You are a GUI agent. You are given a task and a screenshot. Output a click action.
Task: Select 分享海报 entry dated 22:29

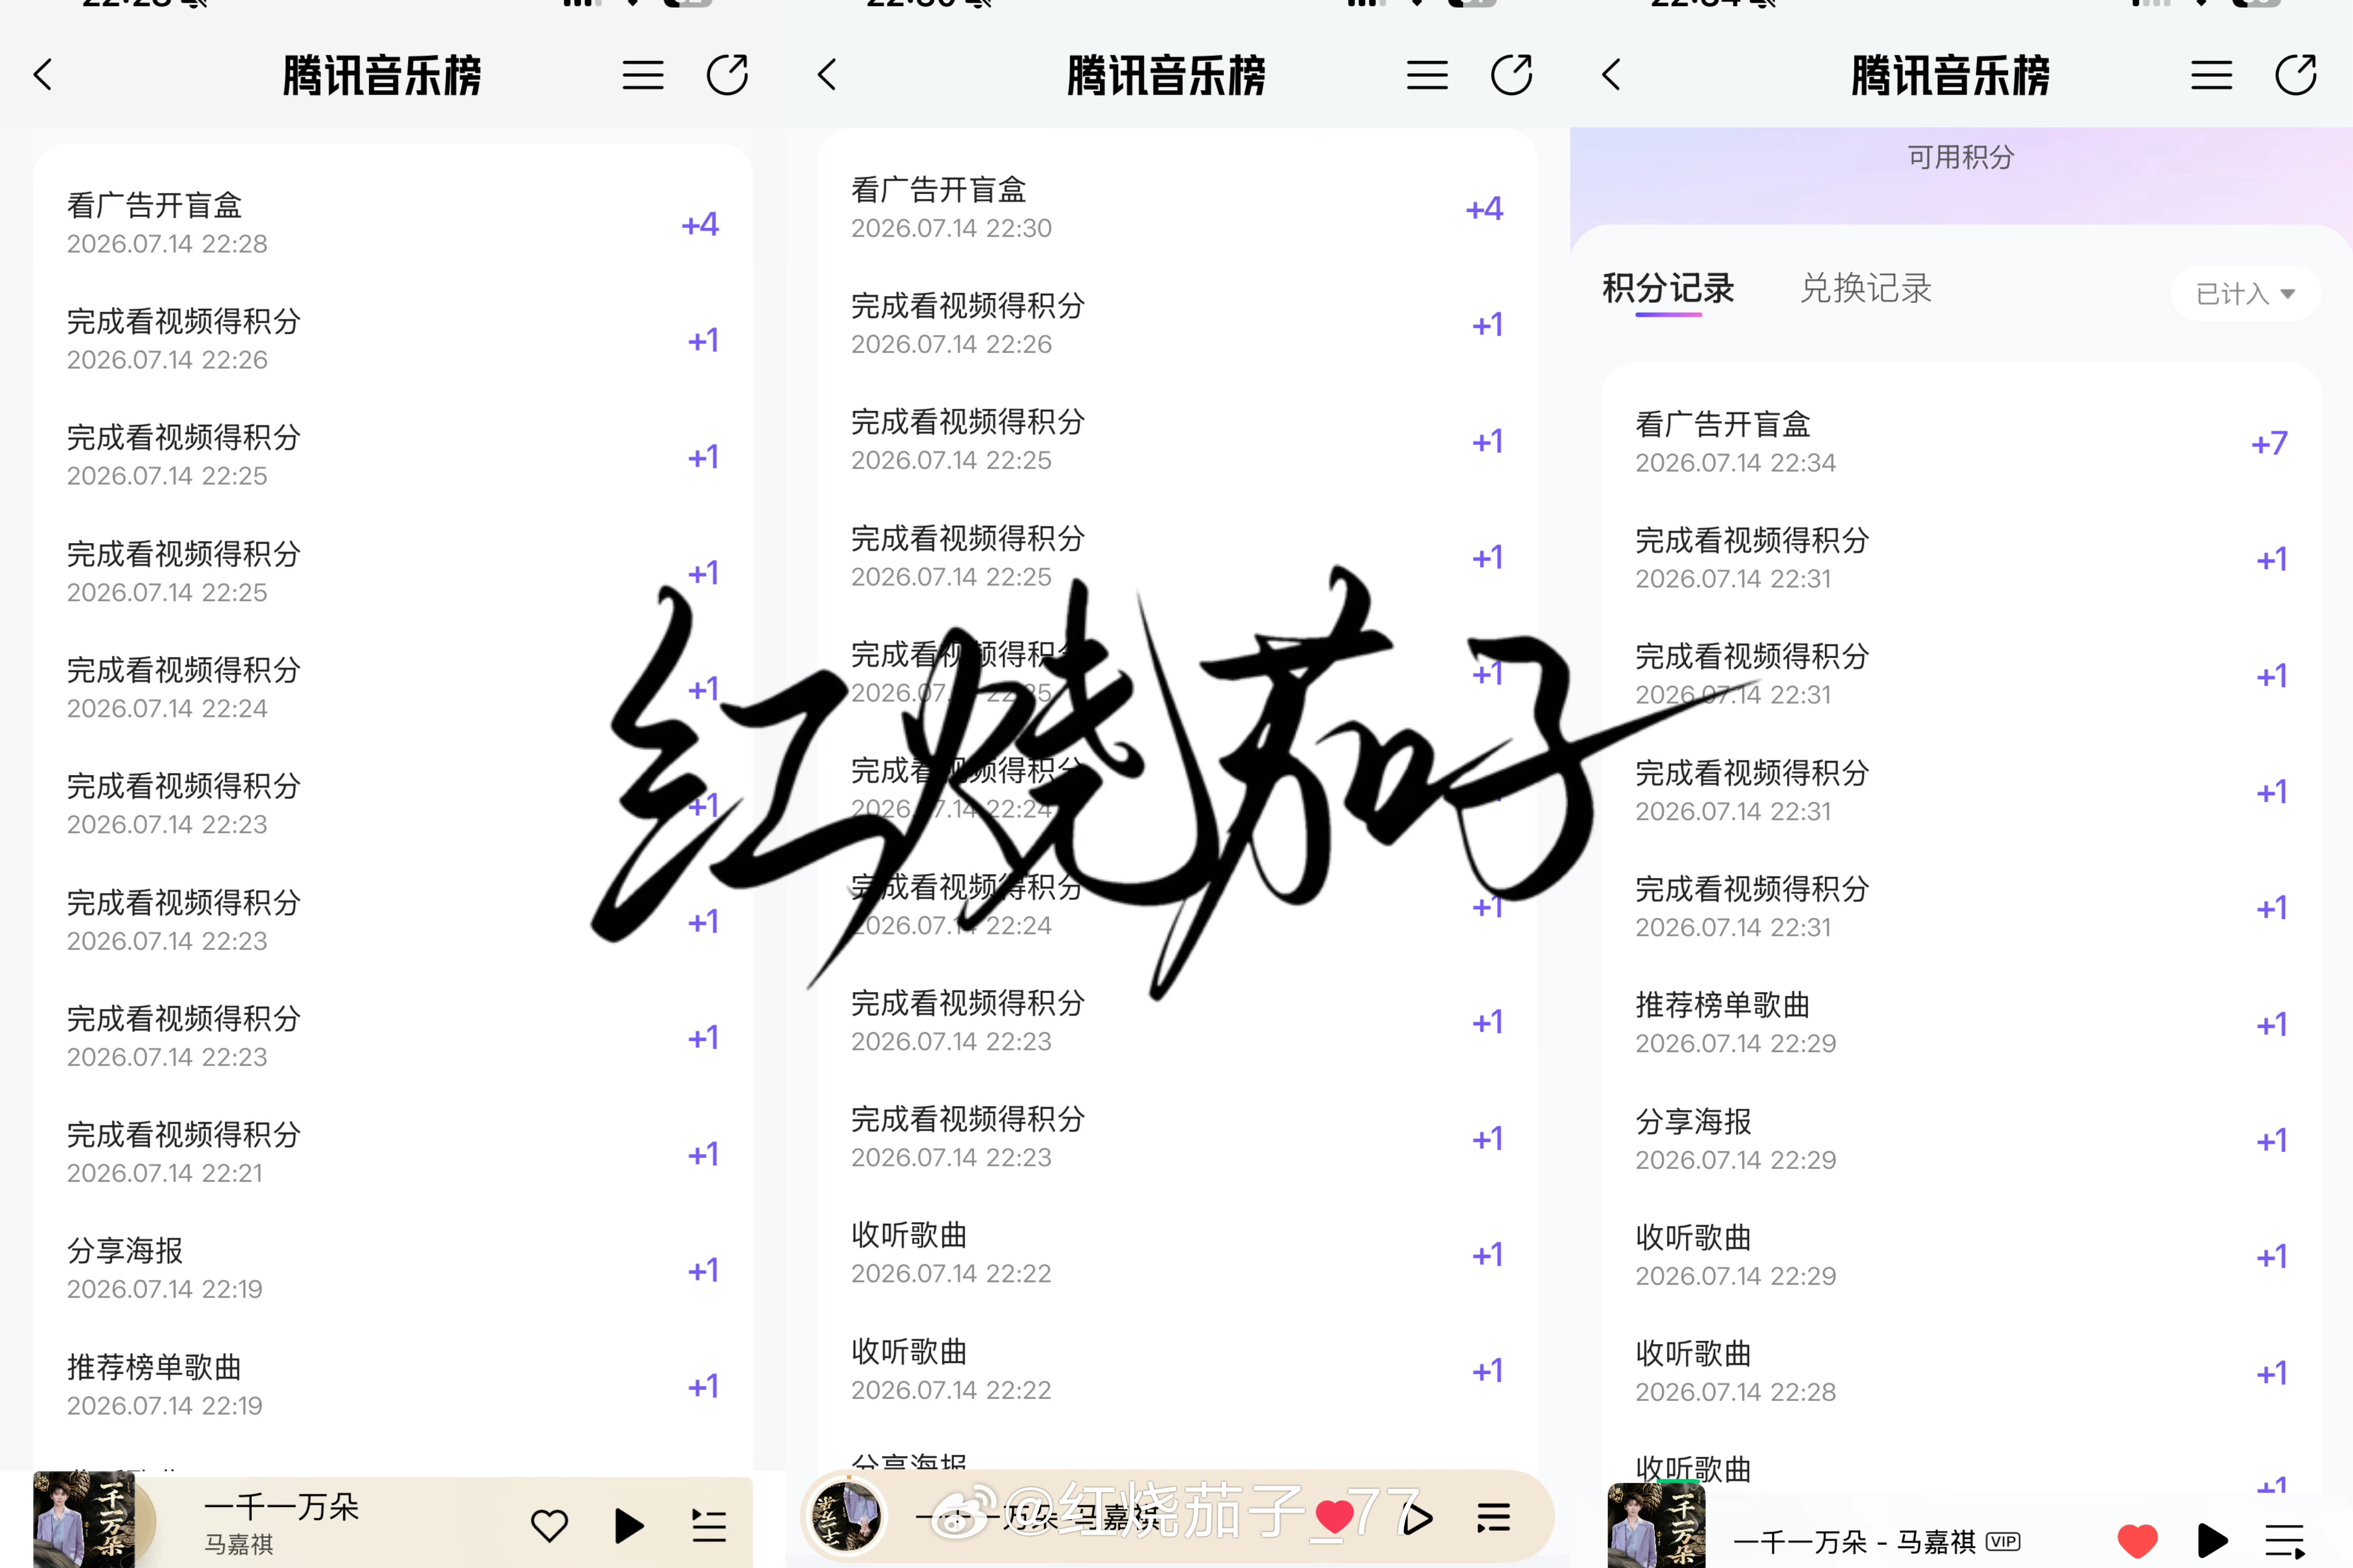click(1961, 1140)
